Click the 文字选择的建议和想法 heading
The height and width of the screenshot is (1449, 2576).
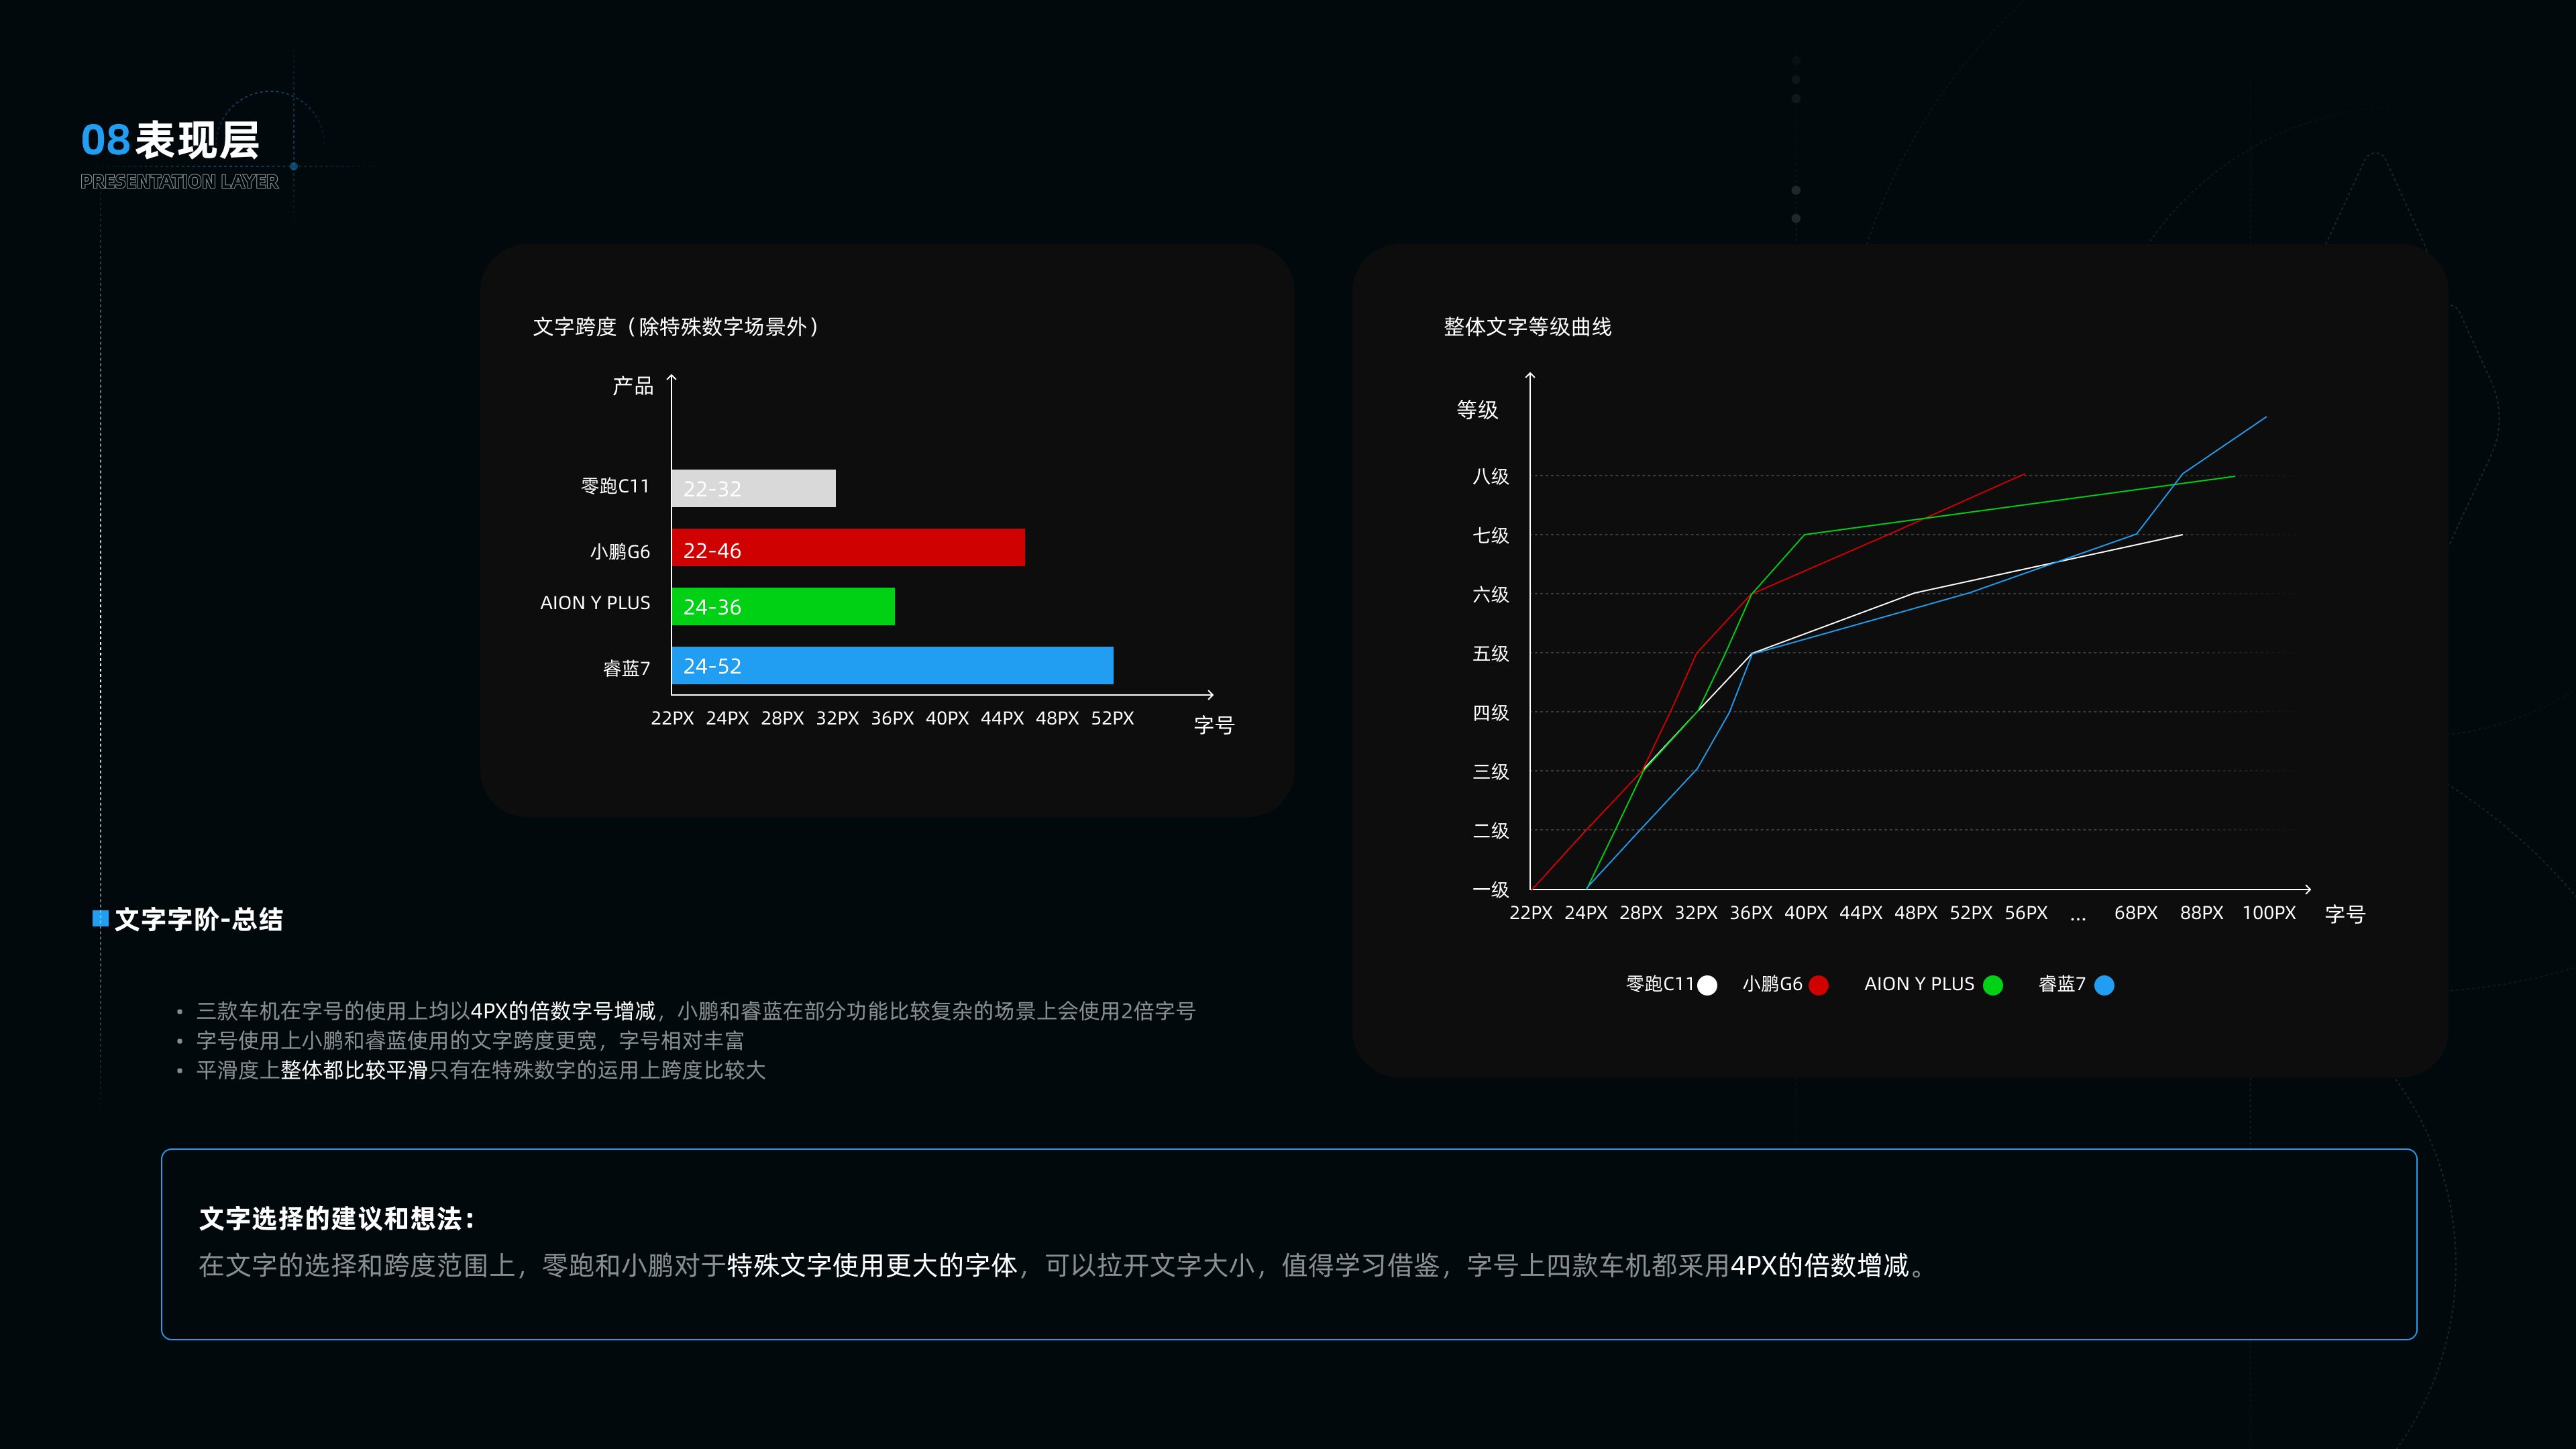(x=336, y=1219)
